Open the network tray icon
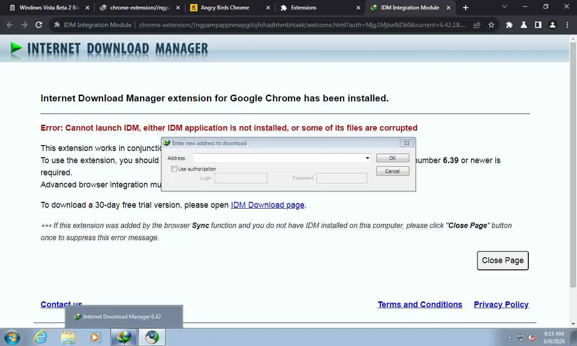Image resolution: width=577 pixels, height=346 pixels. click(x=521, y=337)
